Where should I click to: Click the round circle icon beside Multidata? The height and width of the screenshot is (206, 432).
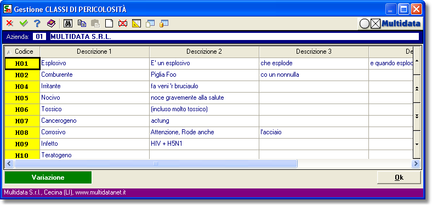pyautogui.click(x=365, y=24)
